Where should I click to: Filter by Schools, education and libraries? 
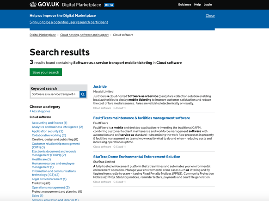pyautogui.click(x=55, y=200)
